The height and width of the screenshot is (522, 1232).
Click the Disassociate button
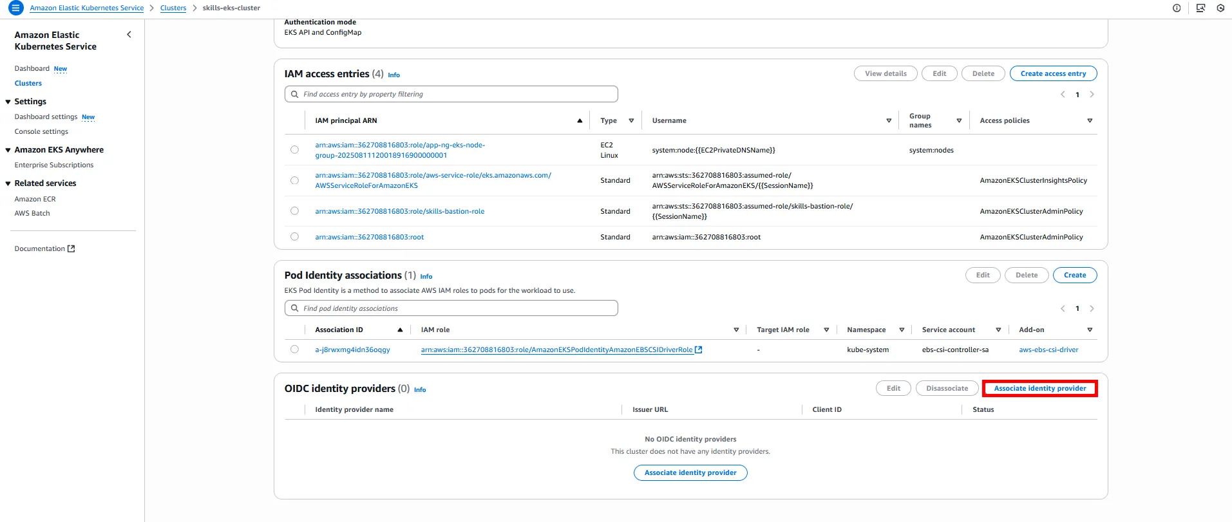(947, 388)
